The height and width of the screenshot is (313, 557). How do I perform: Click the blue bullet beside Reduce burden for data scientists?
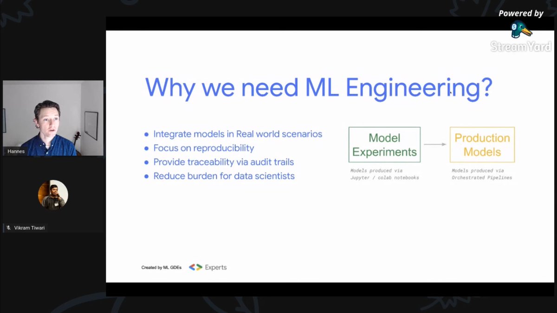(146, 176)
